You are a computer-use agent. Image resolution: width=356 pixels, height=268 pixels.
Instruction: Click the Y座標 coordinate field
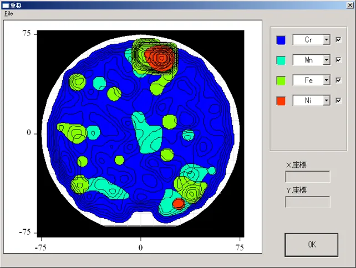tap(307, 202)
